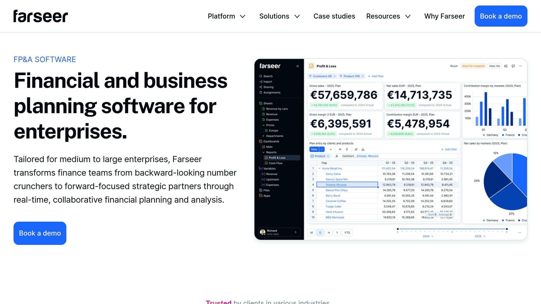The height and width of the screenshot is (304, 541).
Task: Open the Why Farseer nav item
Action: (x=445, y=16)
